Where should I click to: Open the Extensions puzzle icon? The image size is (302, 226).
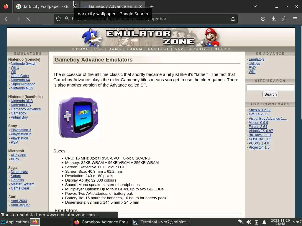coord(284,19)
